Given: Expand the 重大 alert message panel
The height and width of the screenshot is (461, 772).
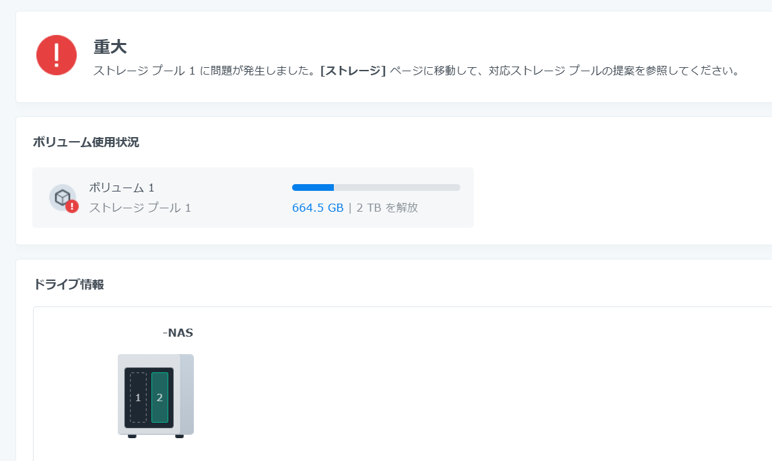Looking at the screenshot, I should tap(394, 57).
